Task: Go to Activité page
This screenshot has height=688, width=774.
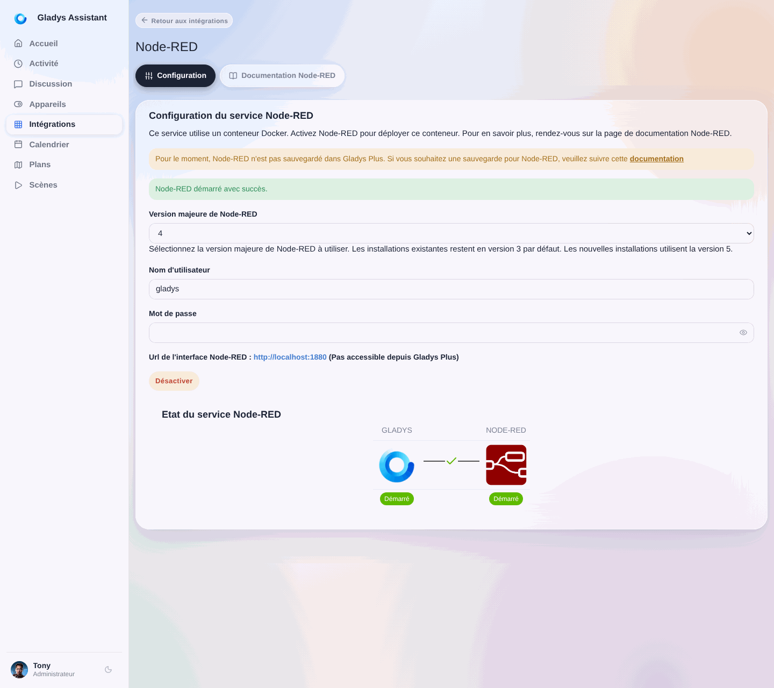Action: coord(64,63)
